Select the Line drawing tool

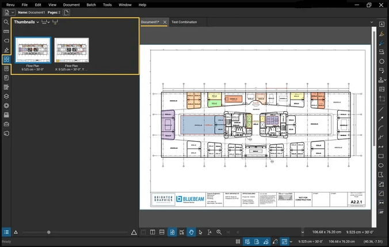coord(381,109)
